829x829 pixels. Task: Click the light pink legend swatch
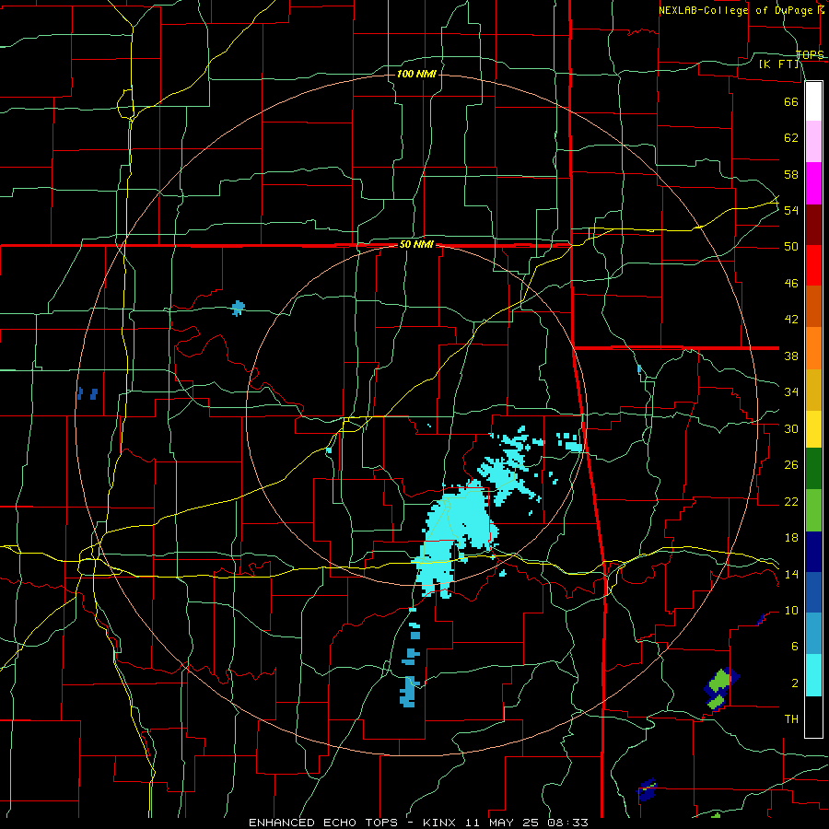[813, 141]
